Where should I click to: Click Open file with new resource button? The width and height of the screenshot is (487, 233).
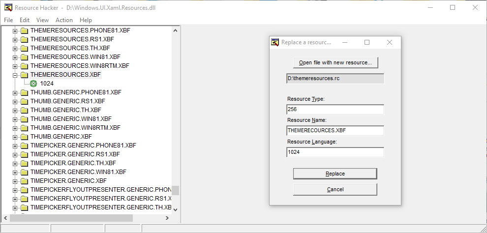(335, 62)
